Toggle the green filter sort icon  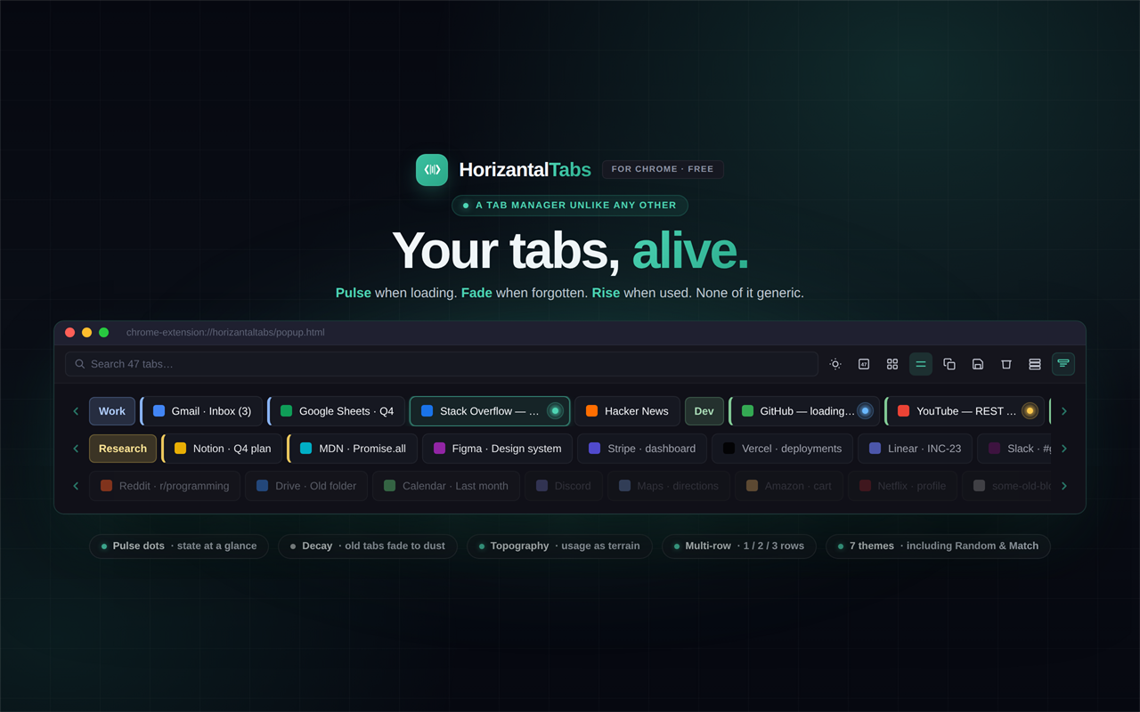pyautogui.click(x=1063, y=364)
